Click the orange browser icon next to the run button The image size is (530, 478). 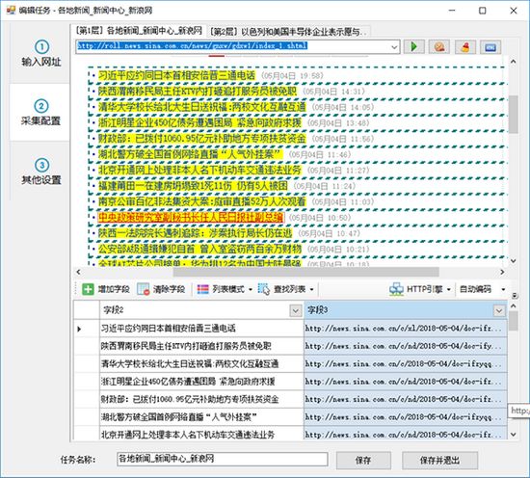[439, 46]
